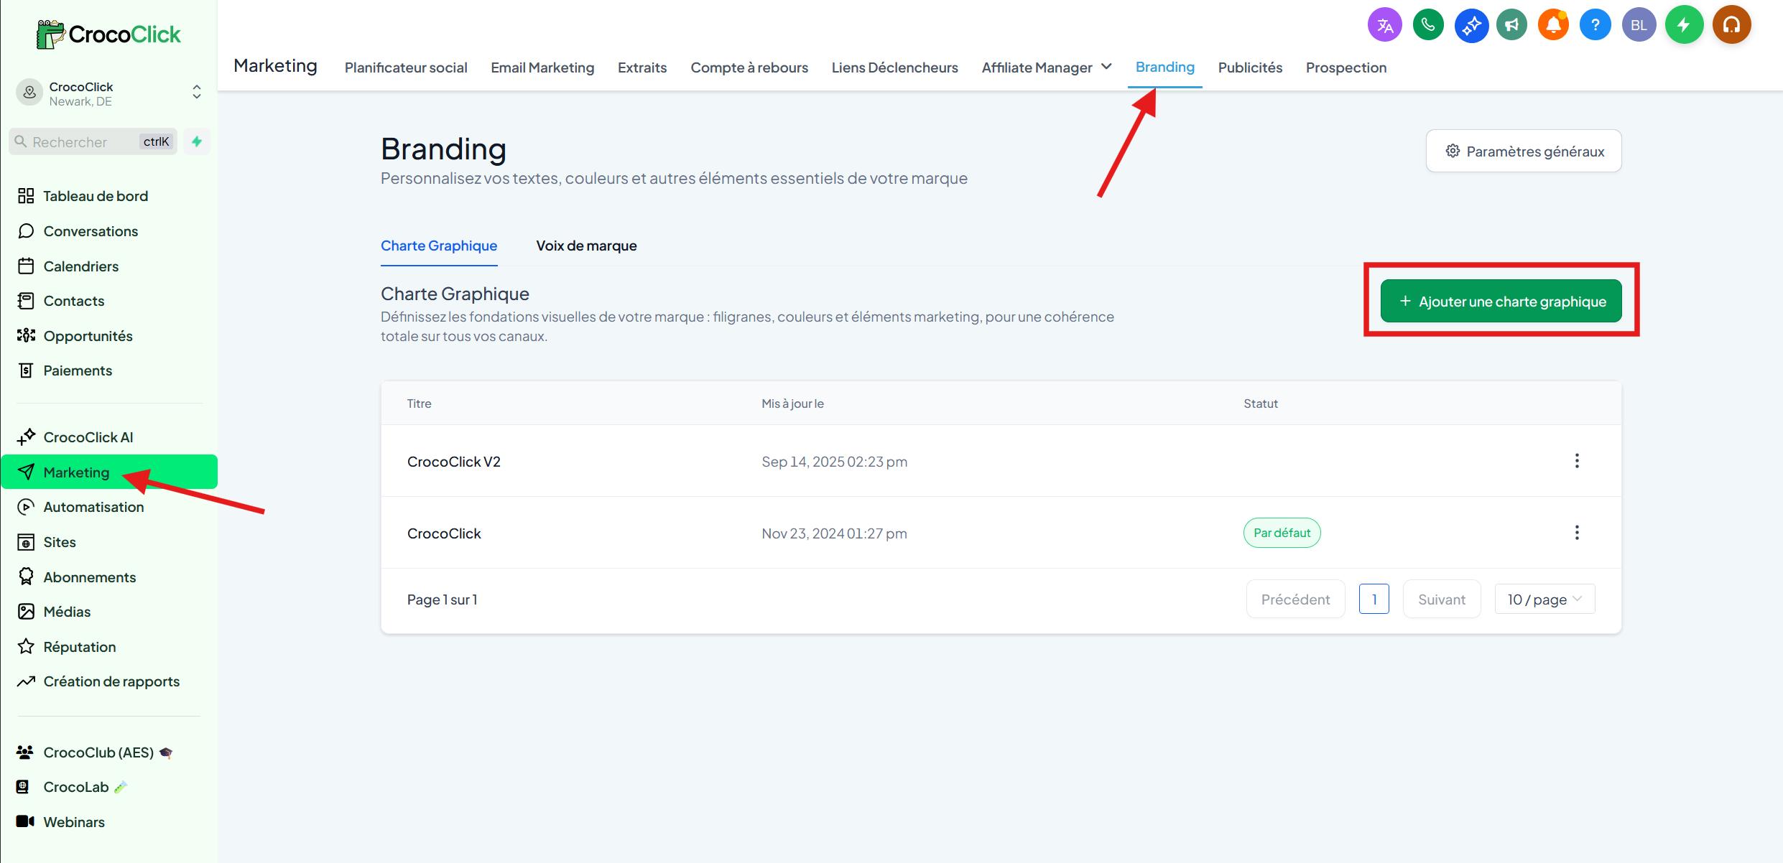Viewport: 1783px width, 863px height.
Task: Go to the Liens Déclencheurs tab
Action: pyautogui.click(x=894, y=67)
